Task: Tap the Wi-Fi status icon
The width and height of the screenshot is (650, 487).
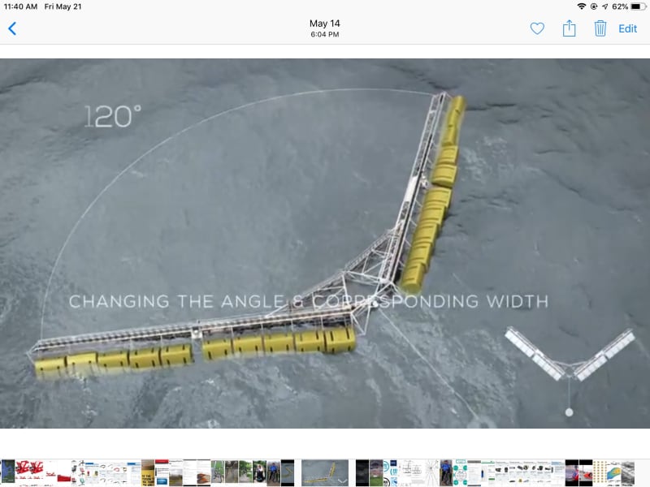Action: [x=582, y=6]
